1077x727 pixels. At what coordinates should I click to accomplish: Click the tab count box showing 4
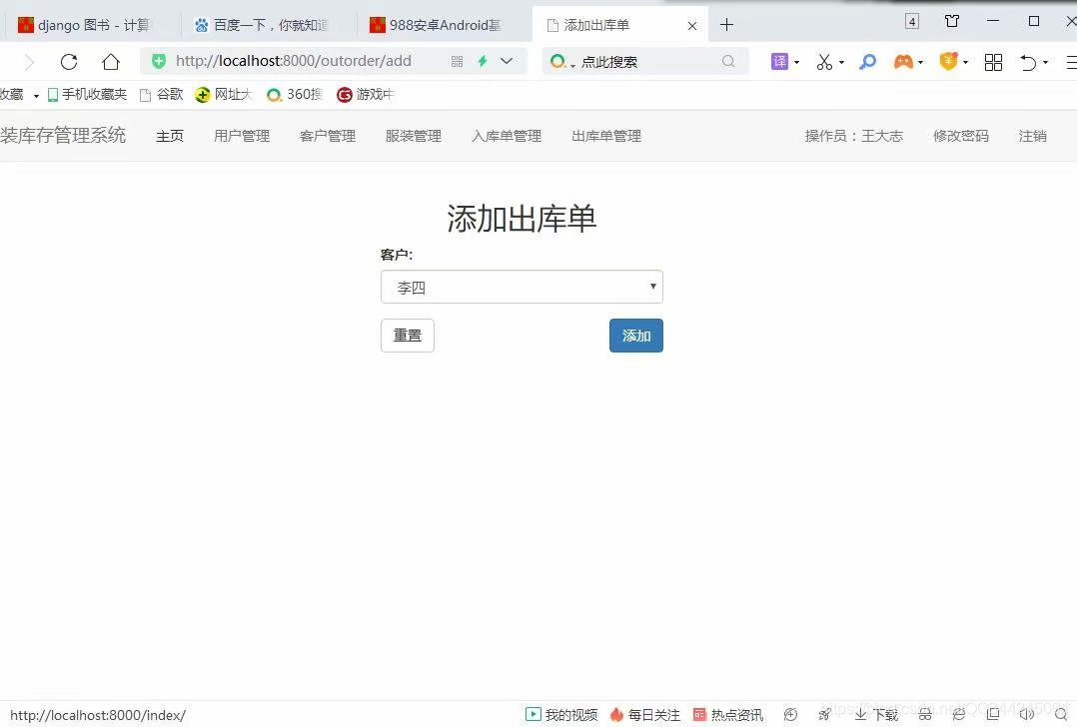click(x=912, y=21)
